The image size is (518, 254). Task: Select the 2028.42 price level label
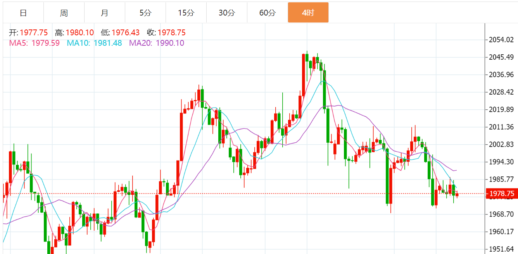tap(502, 92)
